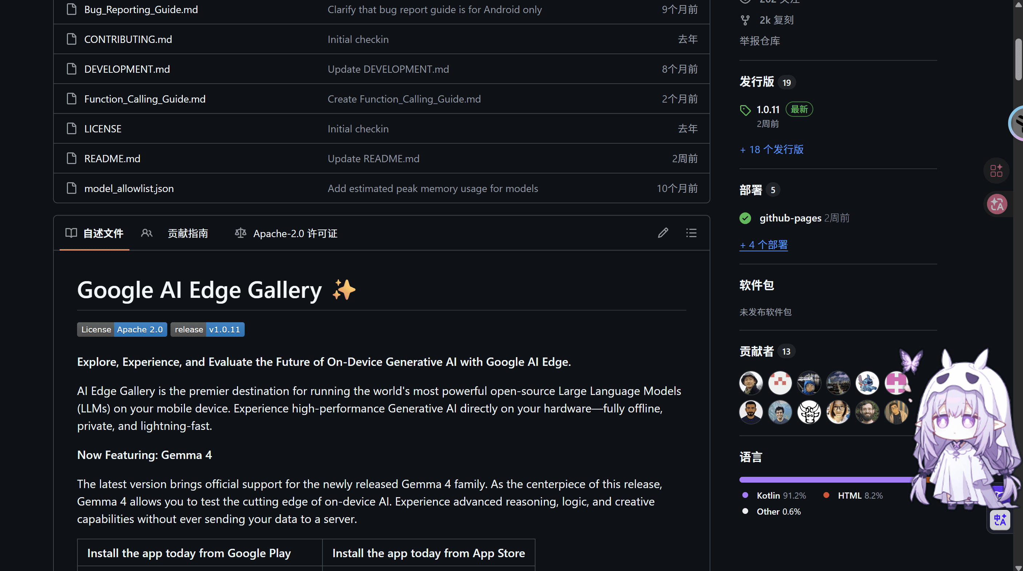Open commit 'Update README.md'
This screenshot has height=571, width=1023.
point(374,159)
